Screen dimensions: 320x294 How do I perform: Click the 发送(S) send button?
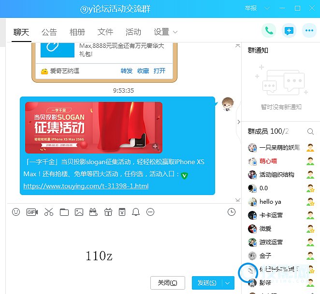click(x=206, y=283)
